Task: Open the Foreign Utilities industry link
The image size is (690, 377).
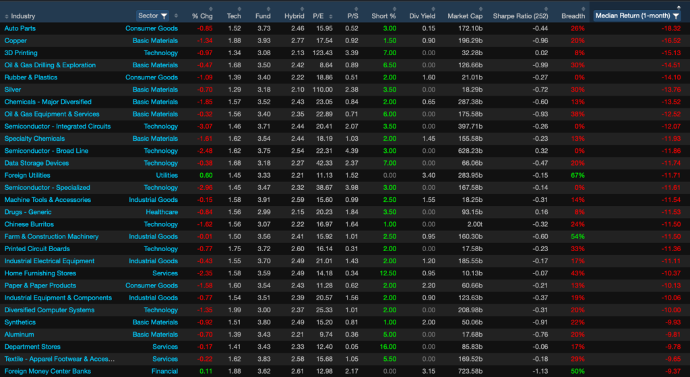Action: pyautogui.click(x=27, y=175)
